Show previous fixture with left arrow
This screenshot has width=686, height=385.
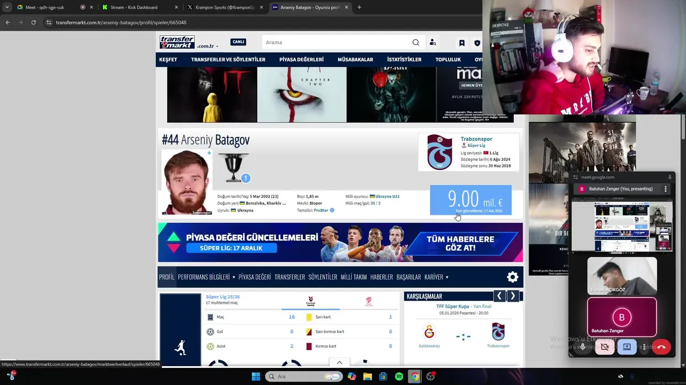pos(499,296)
